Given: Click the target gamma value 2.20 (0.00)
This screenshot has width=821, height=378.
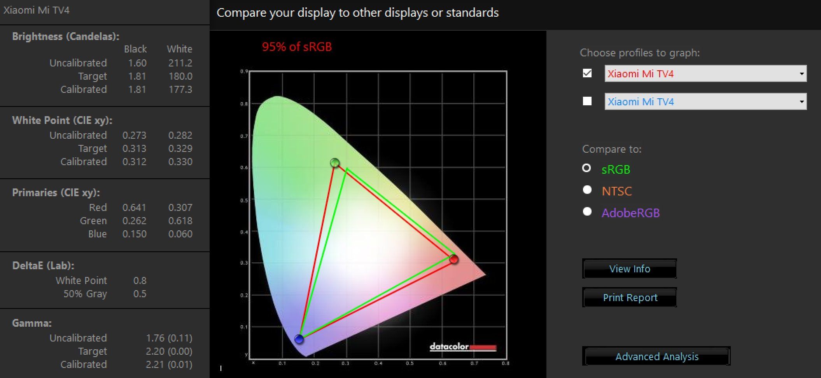Looking at the screenshot, I should (x=169, y=351).
